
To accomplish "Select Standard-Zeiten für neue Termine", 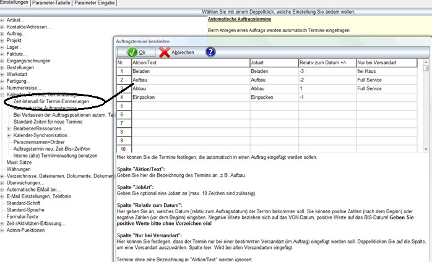I will (x=48, y=122).
